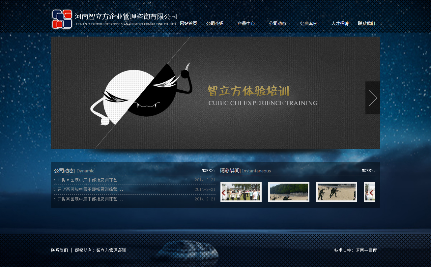The height and width of the screenshot is (267, 431).
Task: Click 公司动态 Dynamic section heading
Action: tap(74, 171)
